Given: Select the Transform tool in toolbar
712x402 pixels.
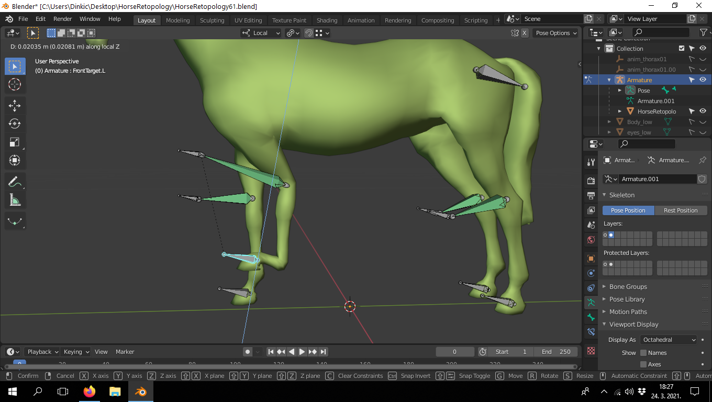Looking at the screenshot, I should point(15,160).
